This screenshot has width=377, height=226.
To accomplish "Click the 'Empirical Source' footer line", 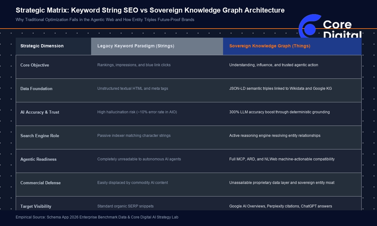I will click(x=97, y=217).
